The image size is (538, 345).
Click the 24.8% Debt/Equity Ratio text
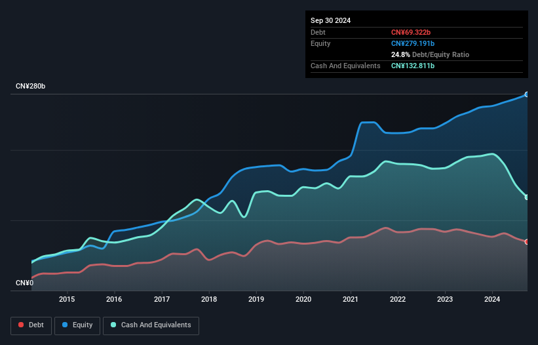click(x=430, y=54)
